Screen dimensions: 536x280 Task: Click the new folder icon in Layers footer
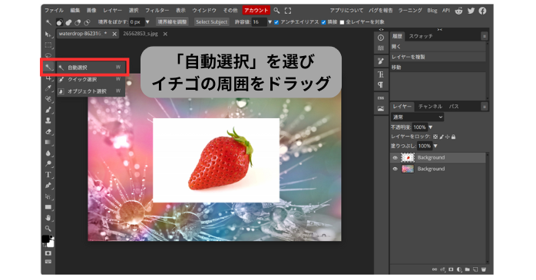point(468,269)
